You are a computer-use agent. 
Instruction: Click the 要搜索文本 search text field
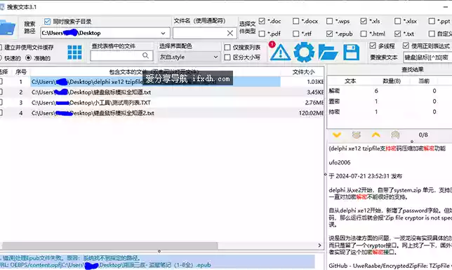(427, 57)
